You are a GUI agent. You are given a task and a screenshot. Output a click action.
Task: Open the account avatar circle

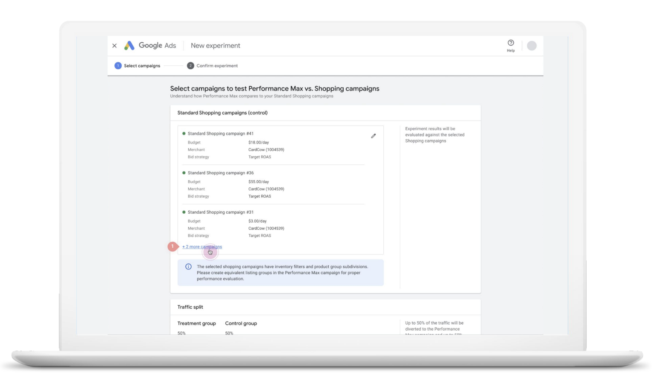[531, 46]
